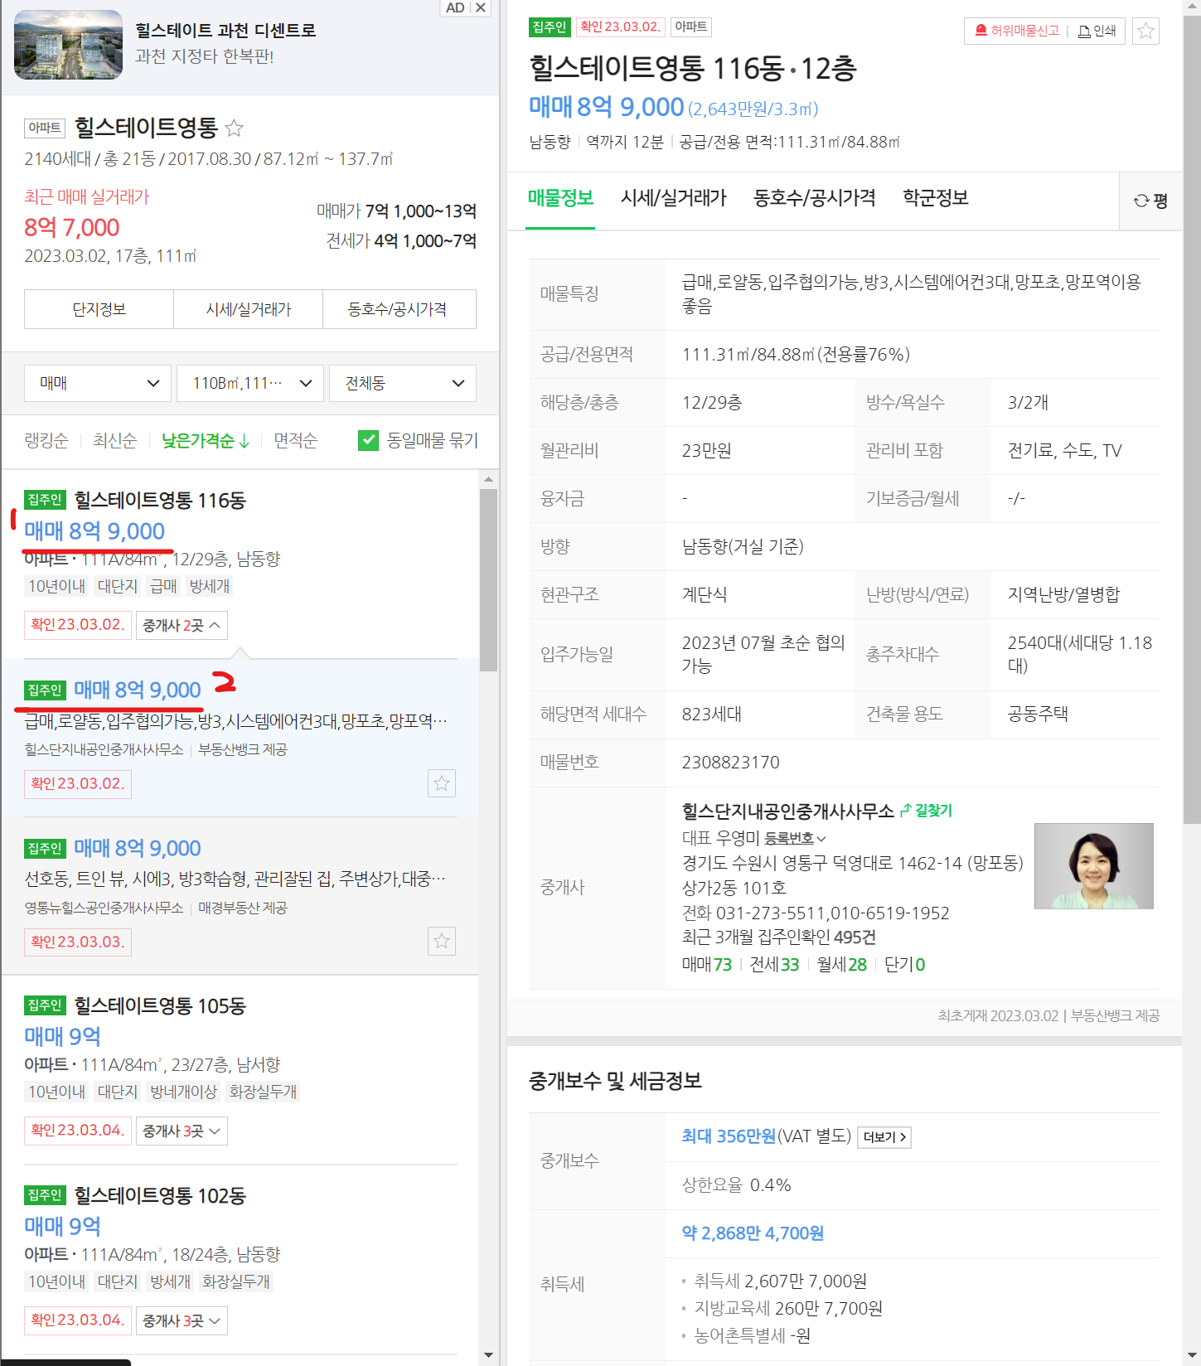This screenshot has width=1201, height=1366.
Task: Click 매매 9억 price of 102동
Action: [62, 1226]
